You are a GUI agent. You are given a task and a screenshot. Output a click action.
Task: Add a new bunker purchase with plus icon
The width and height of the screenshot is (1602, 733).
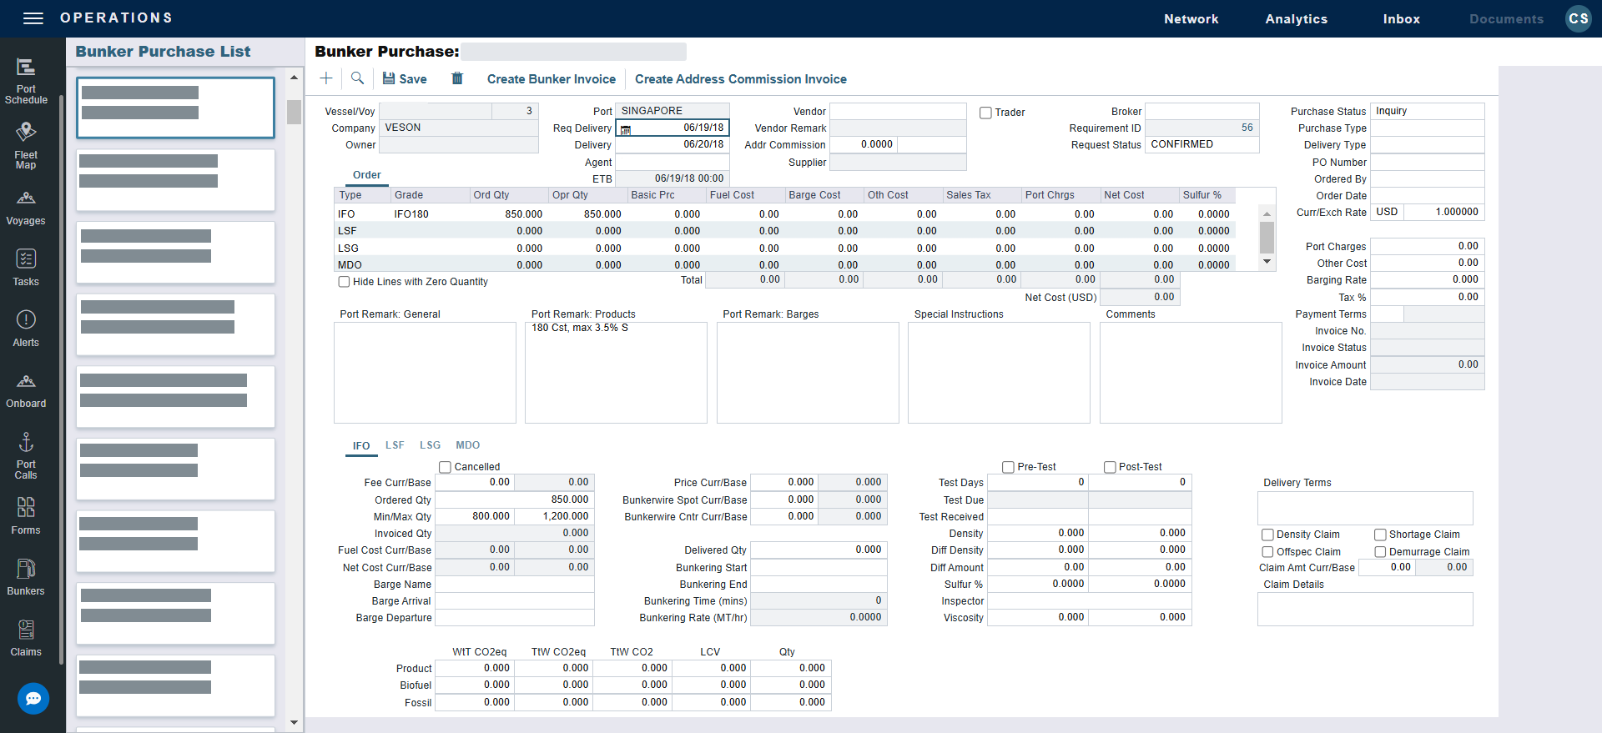point(326,78)
